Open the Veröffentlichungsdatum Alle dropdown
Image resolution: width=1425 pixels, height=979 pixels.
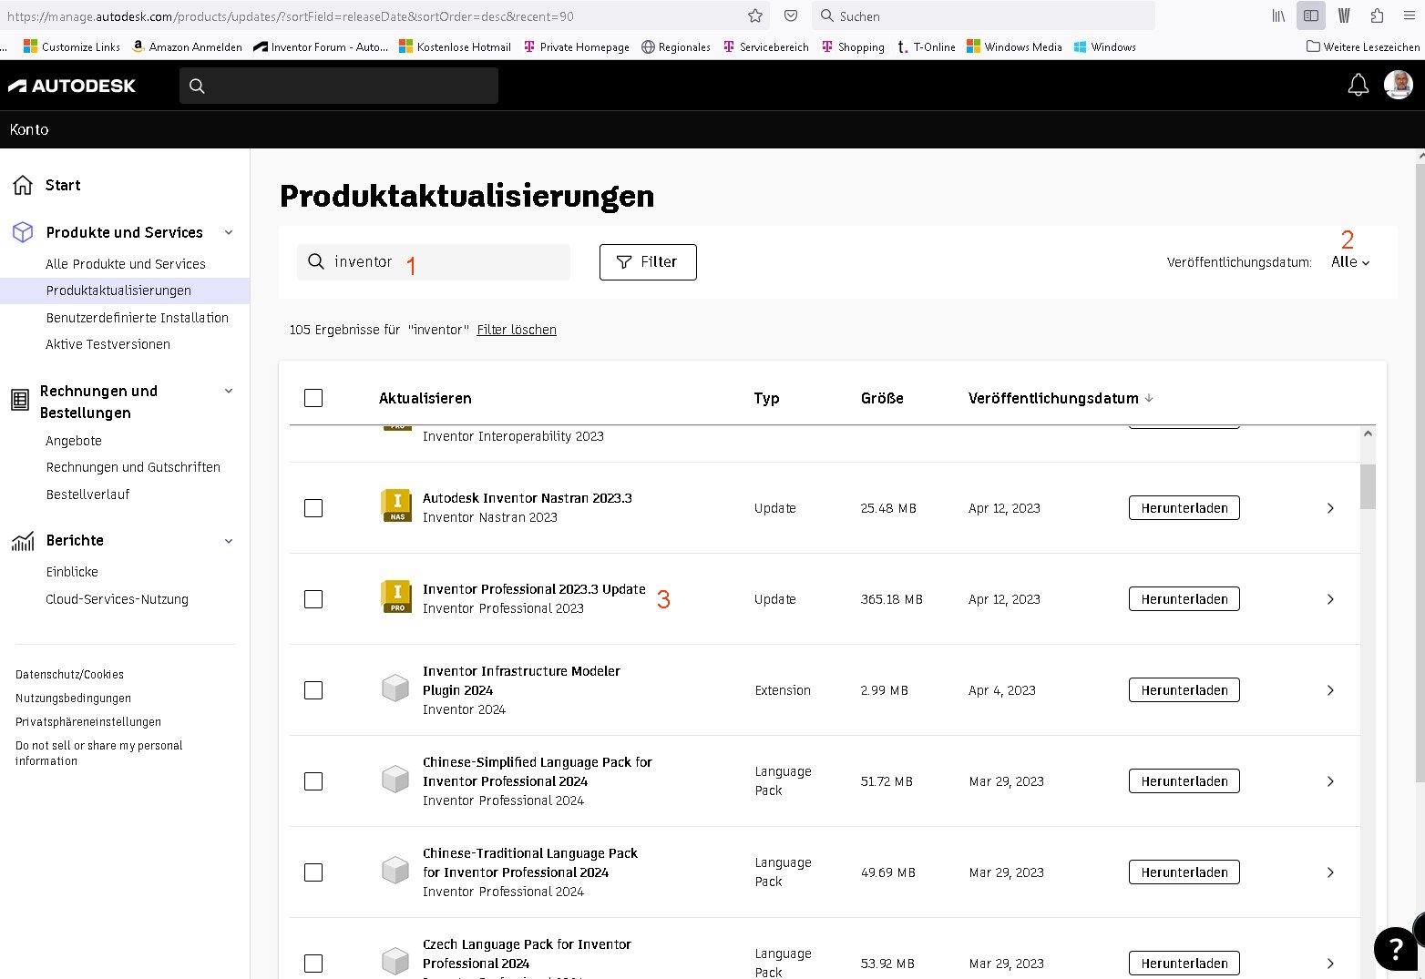pos(1350,261)
